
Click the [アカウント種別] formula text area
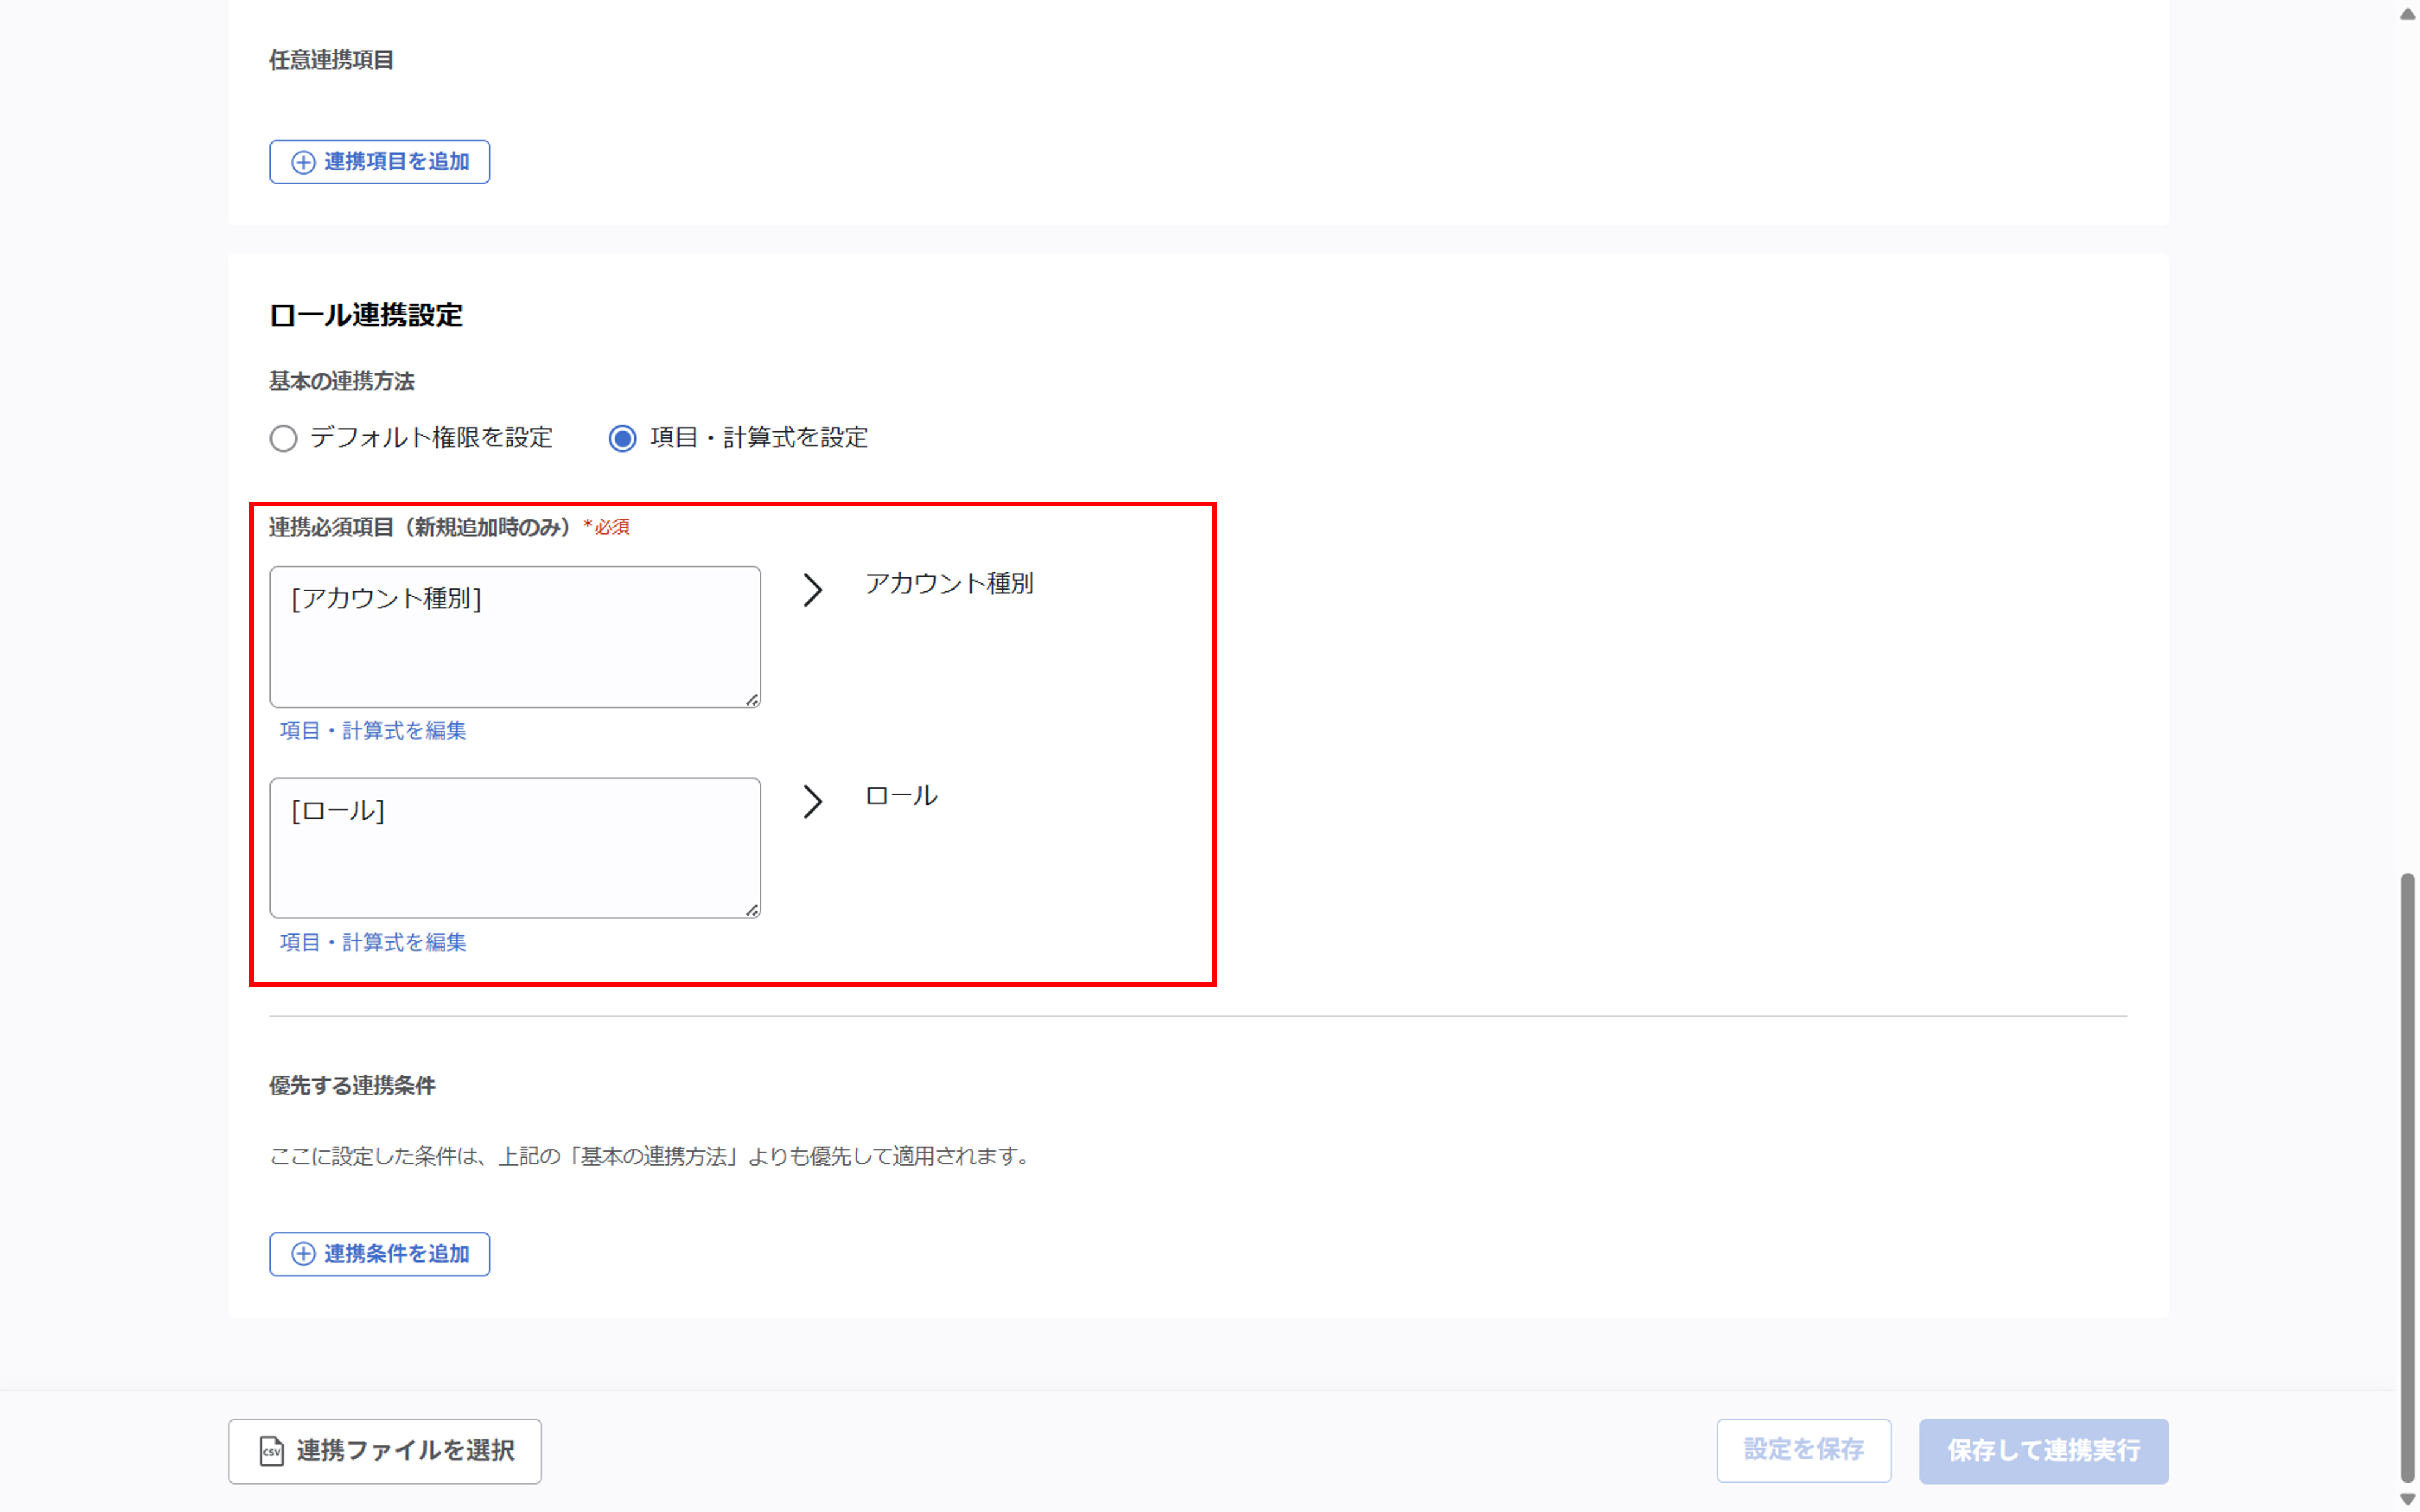pyautogui.click(x=515, y=637)
